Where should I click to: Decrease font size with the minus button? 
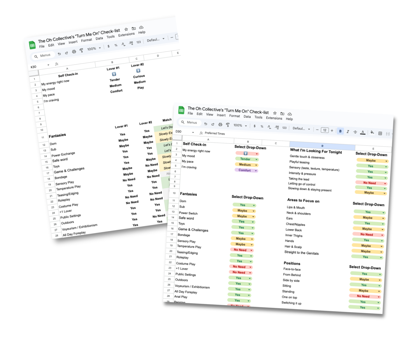[317, 130]
